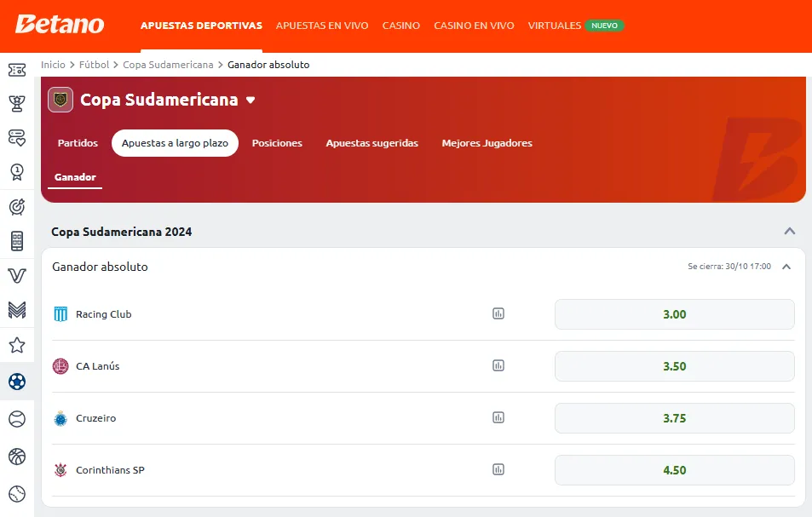Select Corinthians SP odds 4.50
This screenshot has height=517, width=812.
[674, 470]
